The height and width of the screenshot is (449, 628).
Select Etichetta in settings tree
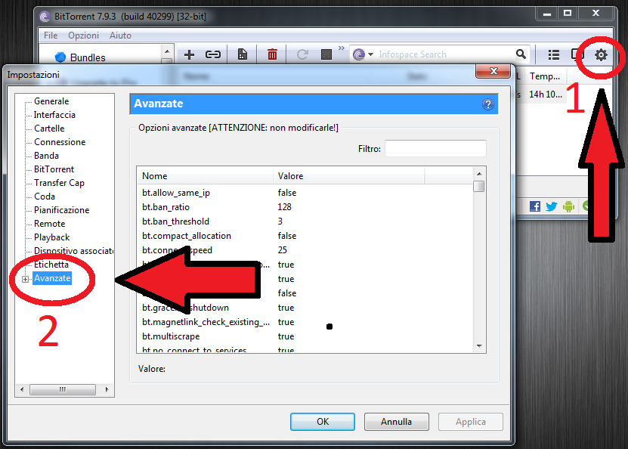pos(51,265)
